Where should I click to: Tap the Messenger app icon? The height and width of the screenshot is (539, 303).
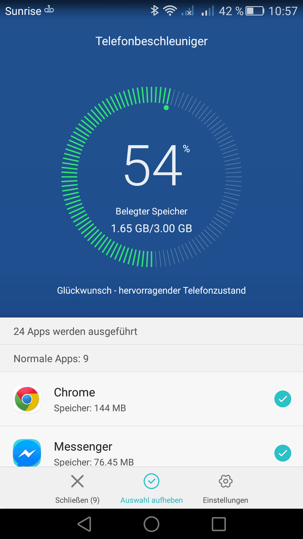(27, 453)
